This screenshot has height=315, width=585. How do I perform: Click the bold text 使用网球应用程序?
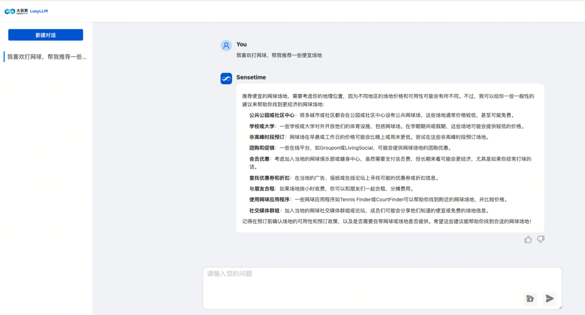(x=269, y=199)
